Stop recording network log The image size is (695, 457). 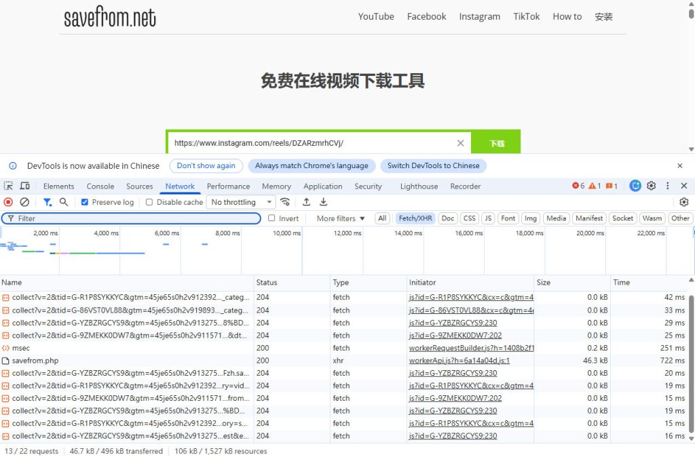pos(8,202)
